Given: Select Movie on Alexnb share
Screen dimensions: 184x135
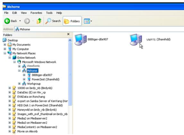Looking at the screenshot, I should tap(27, 131).
